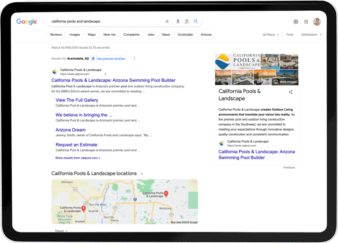Clear the search query with the X icon
Viewport: 338px width, 243px height.
(x=167, y=21)
